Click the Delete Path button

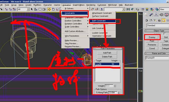(107, 57)
